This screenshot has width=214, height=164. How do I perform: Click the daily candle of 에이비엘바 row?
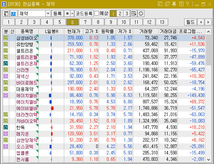[x=52, y=108]
